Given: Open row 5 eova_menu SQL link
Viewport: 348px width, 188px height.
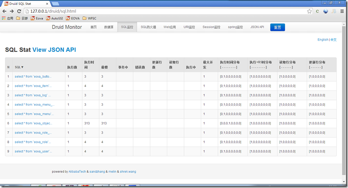Looking at the screenshot, I should click(x=34, y=114).
